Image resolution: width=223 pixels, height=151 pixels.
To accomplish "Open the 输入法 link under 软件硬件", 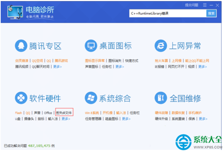I will (x=53, y=119).
